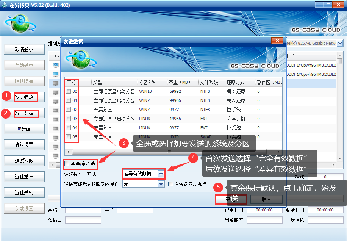The width and height of the screenshot is (347, 241).
Task: Open the 差异有效数据 send method dropdown
Action: coord(161,174)
